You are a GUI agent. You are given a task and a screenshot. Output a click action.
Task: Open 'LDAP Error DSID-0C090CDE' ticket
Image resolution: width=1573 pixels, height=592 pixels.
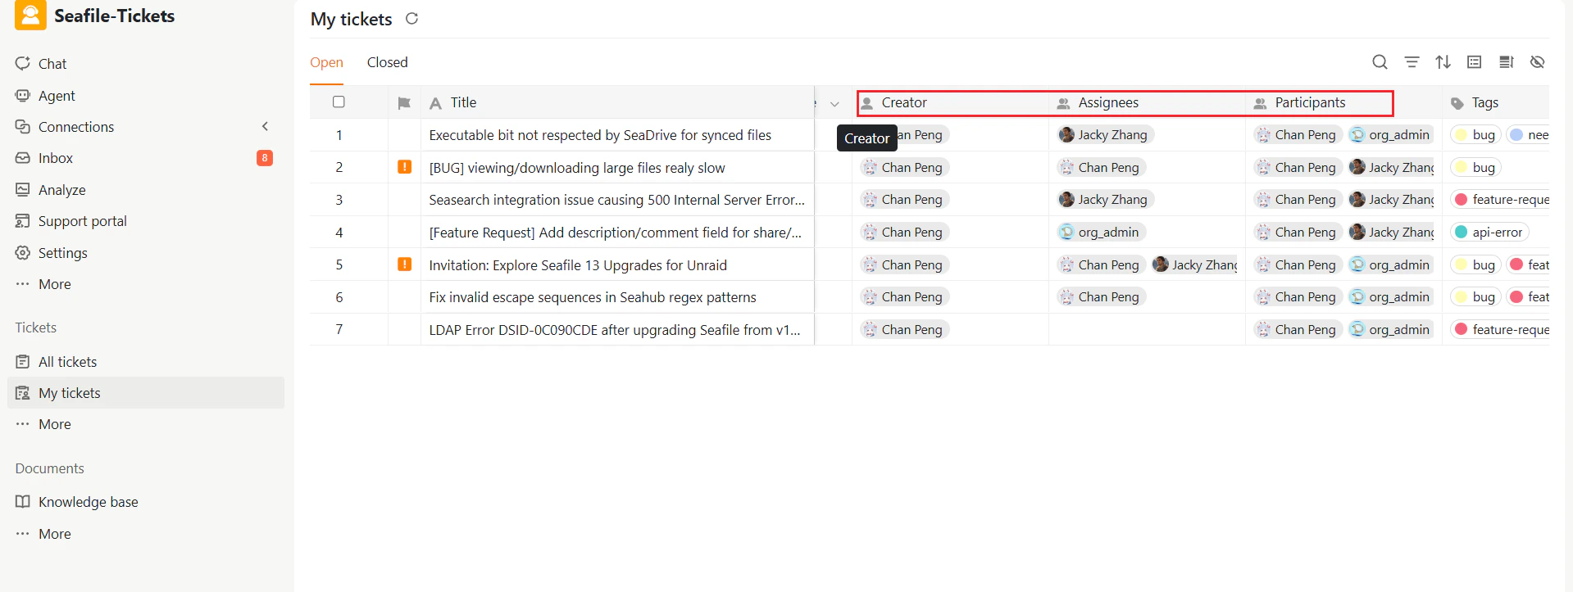(615, 330)
